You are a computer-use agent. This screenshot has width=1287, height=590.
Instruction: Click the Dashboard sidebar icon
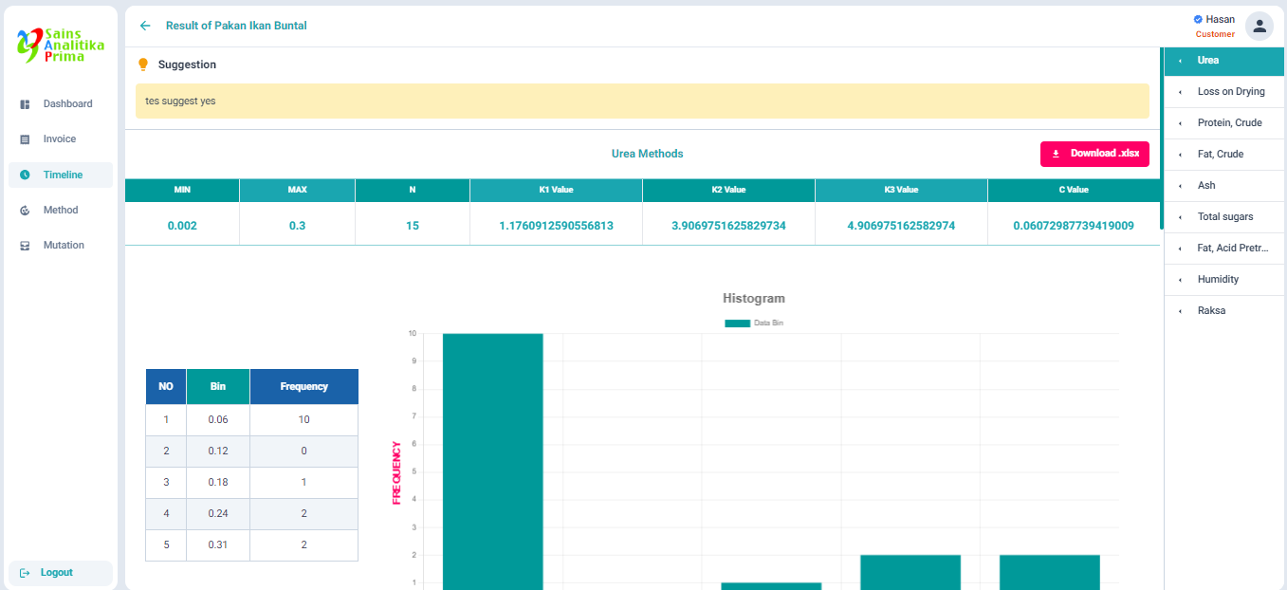click(x=26, y=104)
